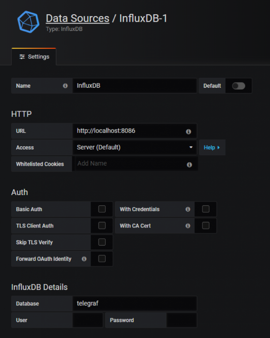Click the 'Type: InfluxDB' subtitle text
The height and width of the screenshot is (338, 270).
click(64, 29)
